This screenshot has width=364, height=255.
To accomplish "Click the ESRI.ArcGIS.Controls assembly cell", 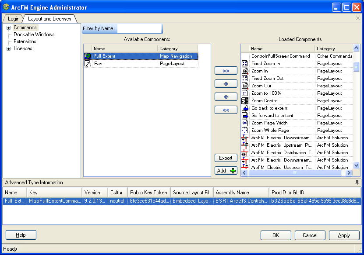I will coord(241,201).
